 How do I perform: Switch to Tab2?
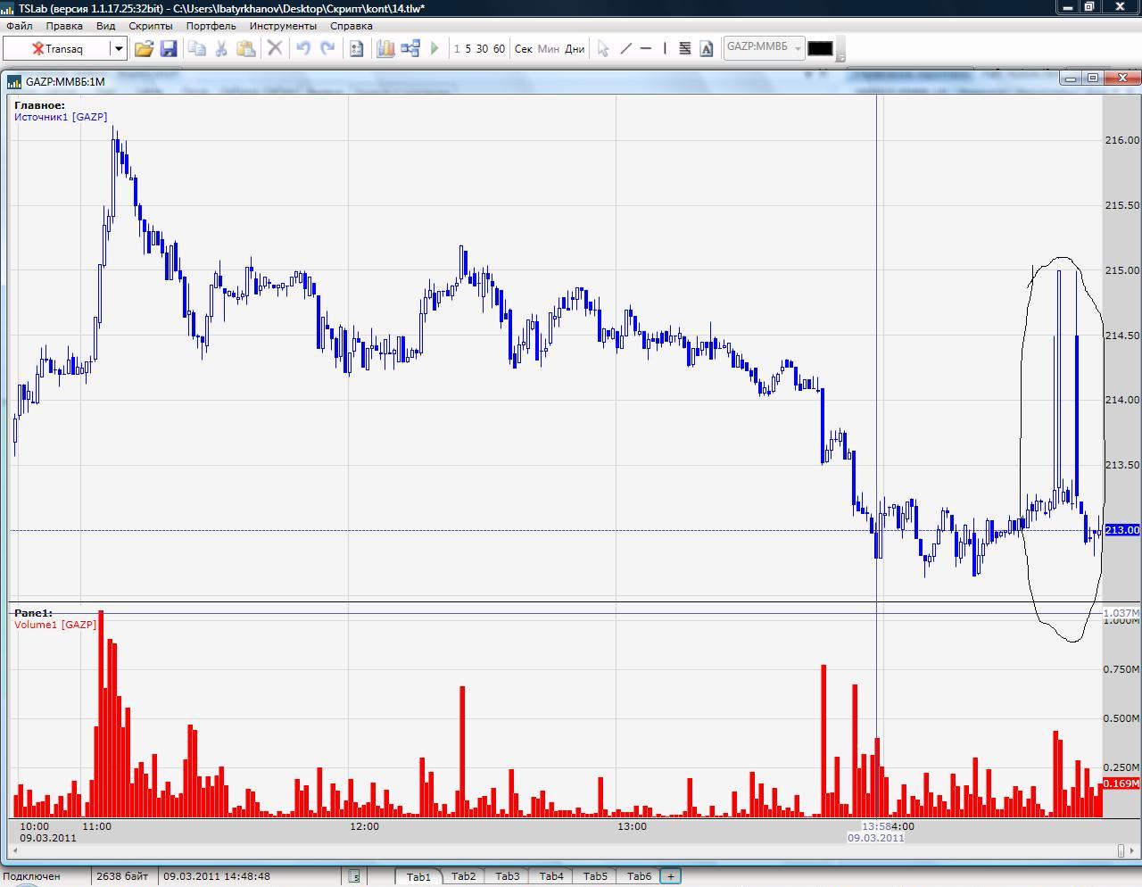464,876
